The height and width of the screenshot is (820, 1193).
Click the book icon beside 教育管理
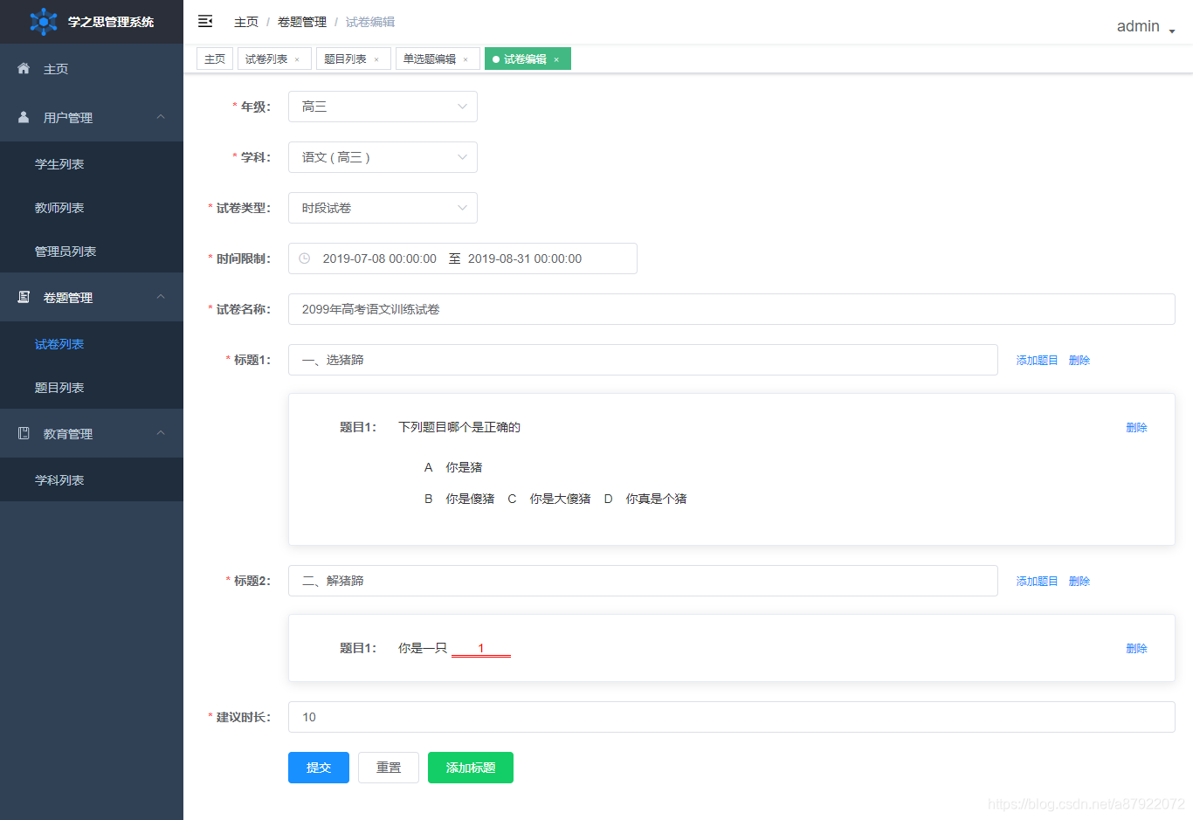(24, 433)
